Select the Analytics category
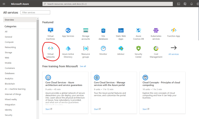This screenshot has height=119, width=199. click(9, 78)
